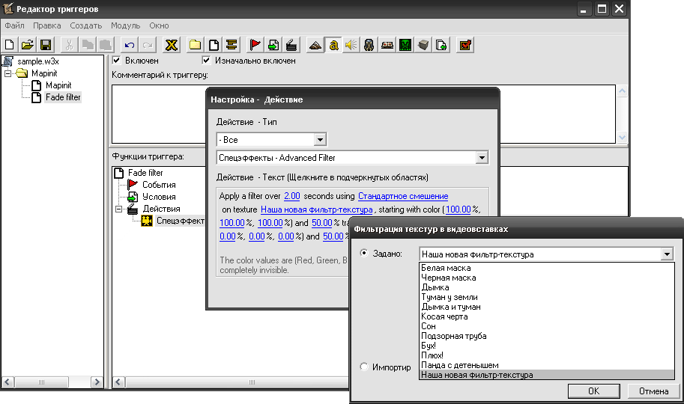This screenshot has width=684, height=404.
Task: Click the New Event red flag icon
Action: [255, 45]
